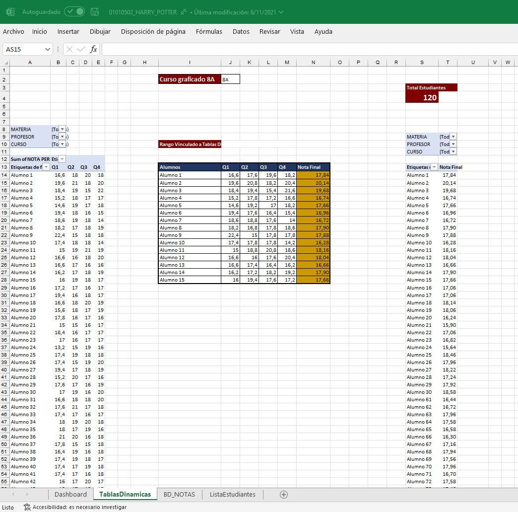This screenshot has width=518, height=512.
Task: Select the Curso graficado 8A label cell
Action: click(190, 79)
